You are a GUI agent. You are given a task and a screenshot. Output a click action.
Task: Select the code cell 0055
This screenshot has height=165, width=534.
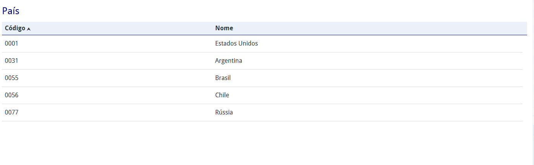[11, 78]
